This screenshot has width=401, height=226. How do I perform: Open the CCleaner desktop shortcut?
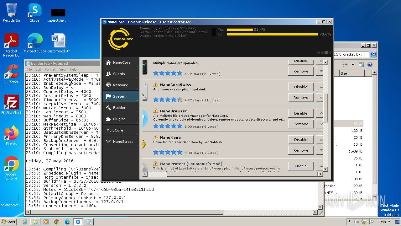click(11, 74)
